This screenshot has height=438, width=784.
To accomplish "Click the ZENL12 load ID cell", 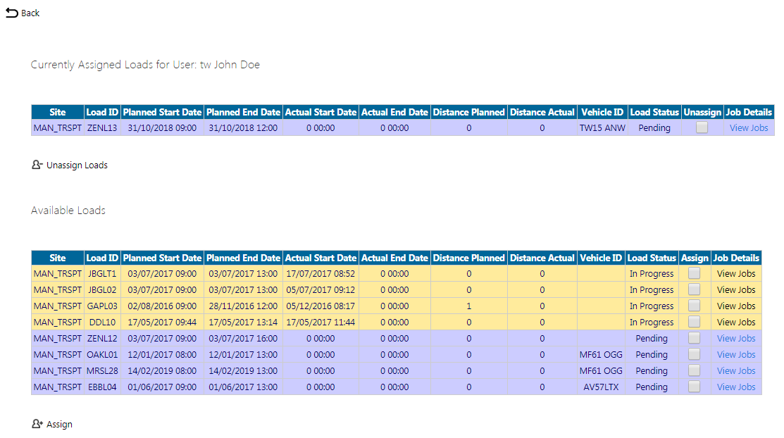I will (x=102, y=339).
